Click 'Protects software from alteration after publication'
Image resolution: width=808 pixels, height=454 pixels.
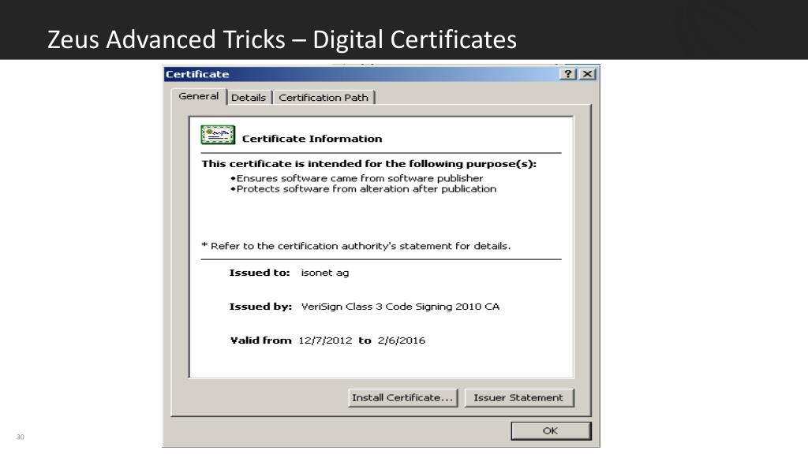366,189
